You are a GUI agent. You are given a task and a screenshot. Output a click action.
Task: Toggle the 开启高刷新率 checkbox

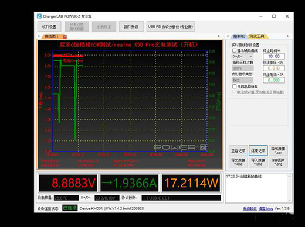[x=234, y=86]
